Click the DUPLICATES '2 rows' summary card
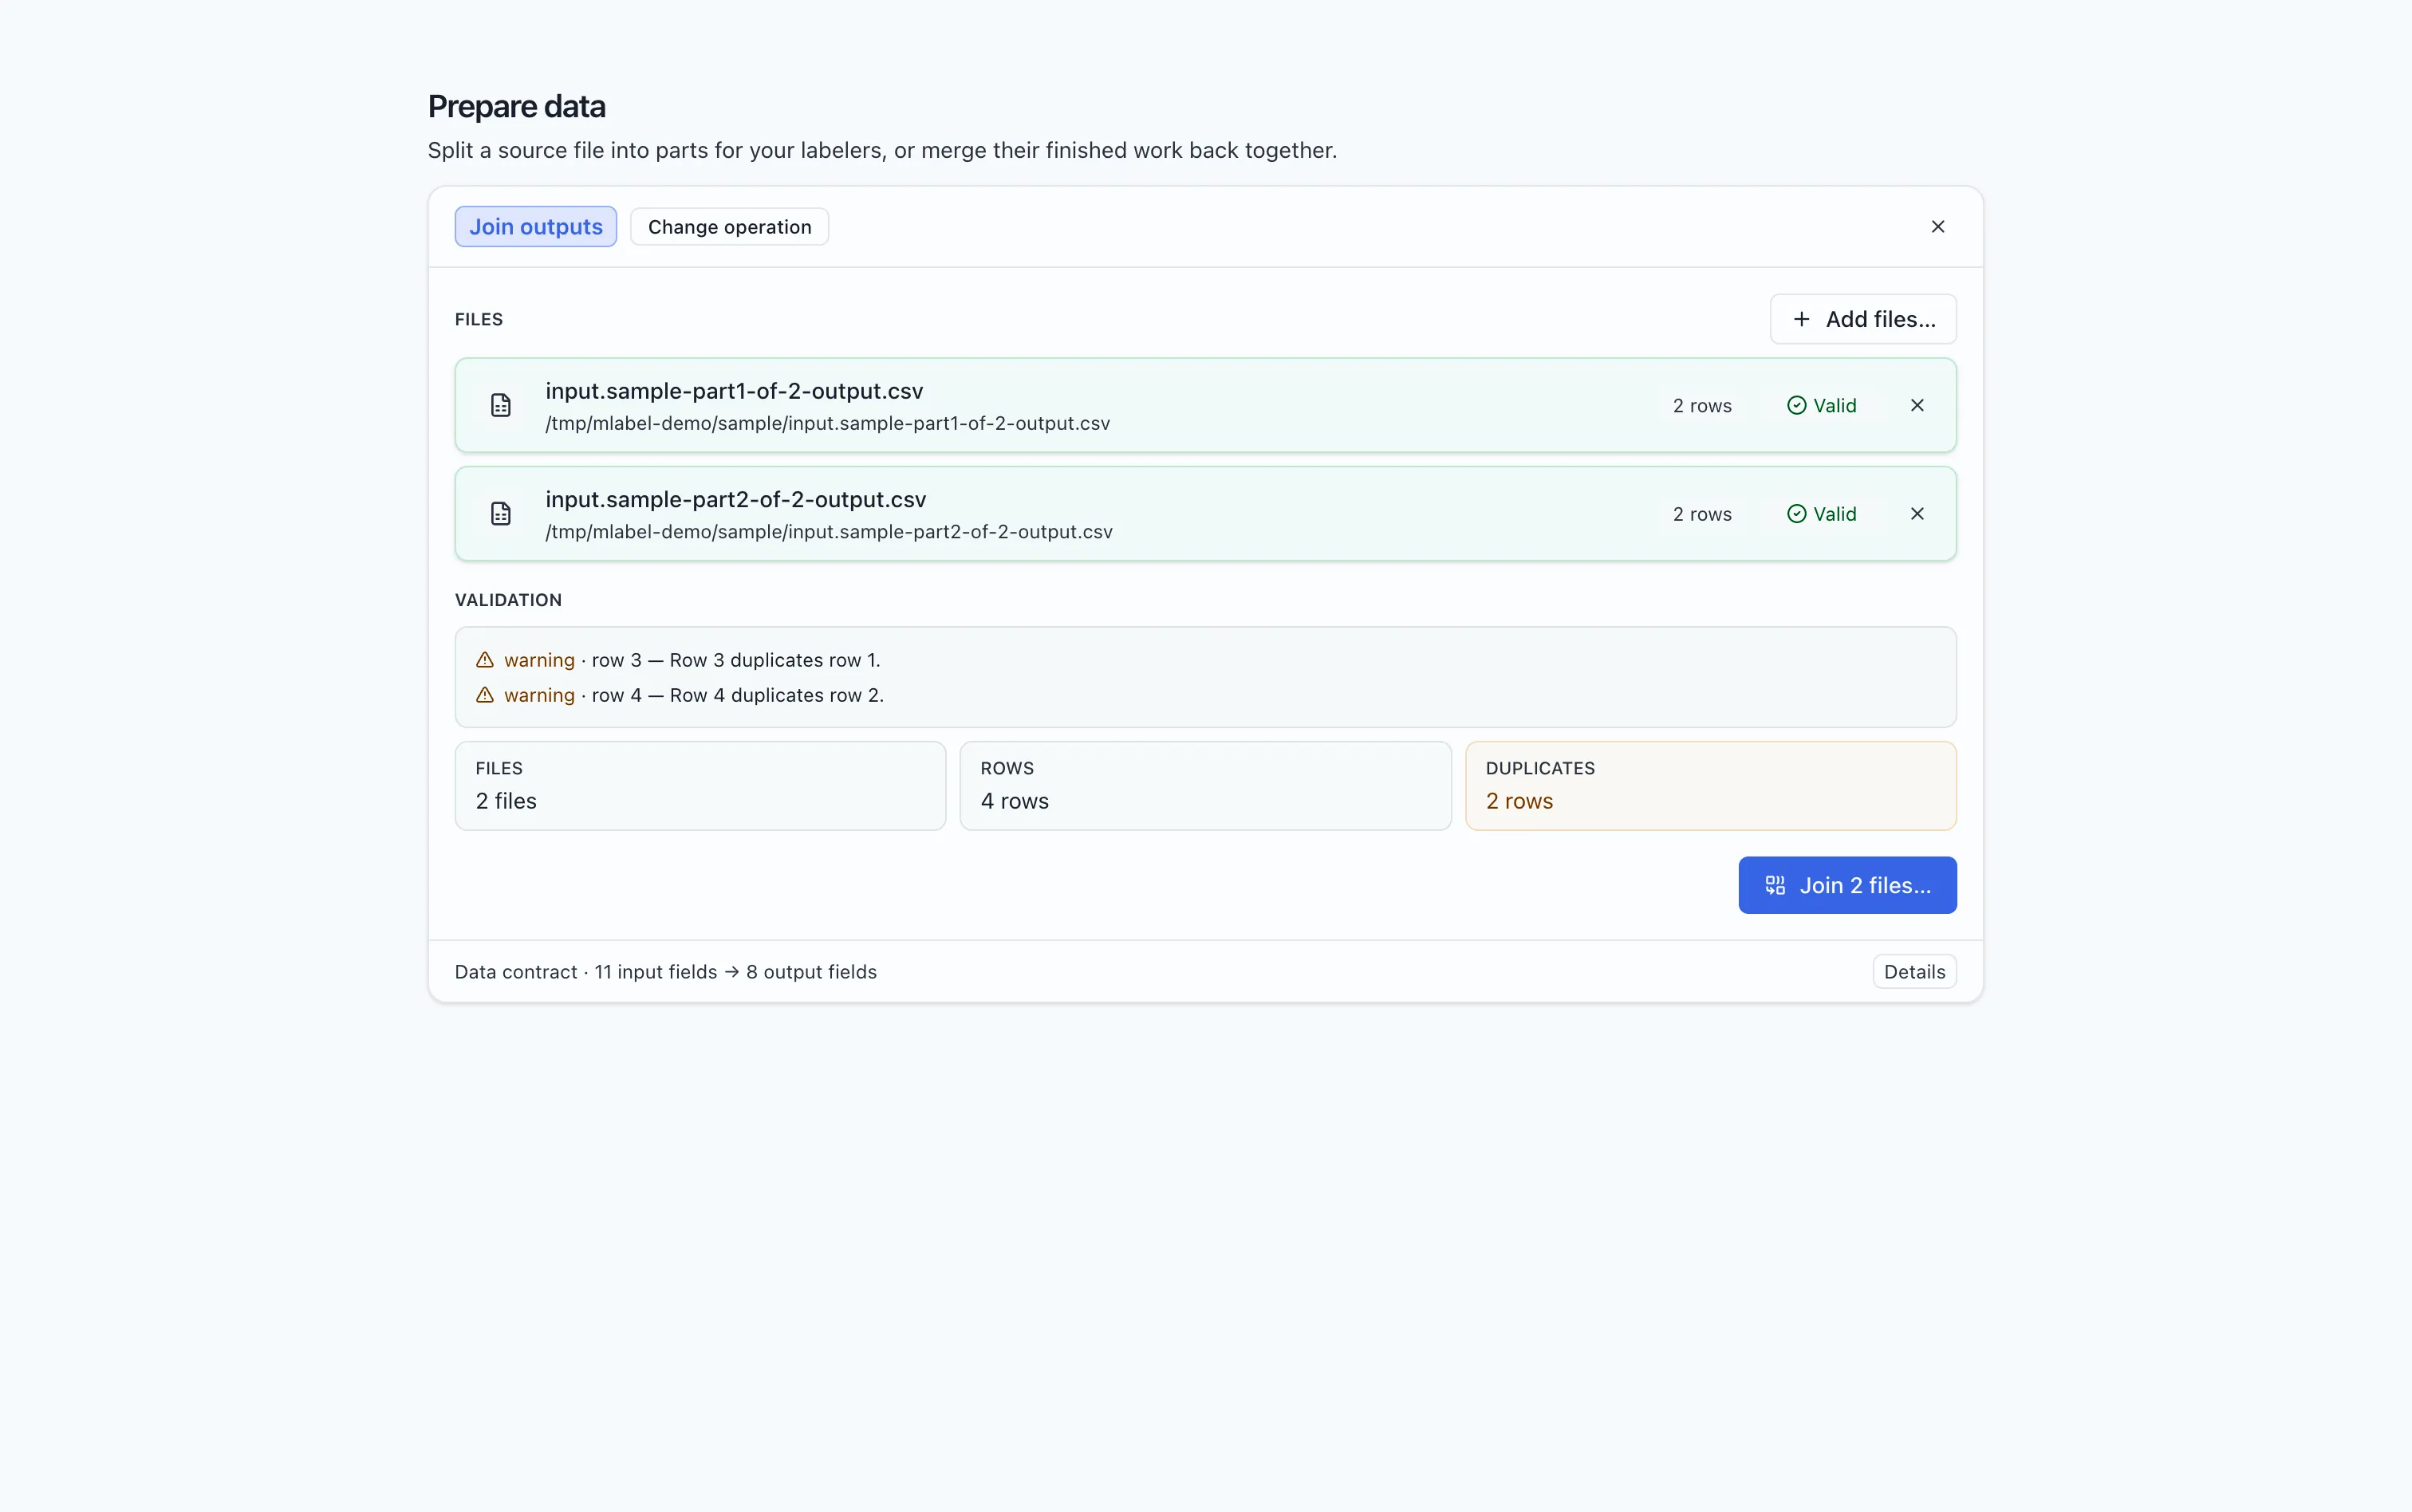2412x1512 pixels. point(1710,786)
